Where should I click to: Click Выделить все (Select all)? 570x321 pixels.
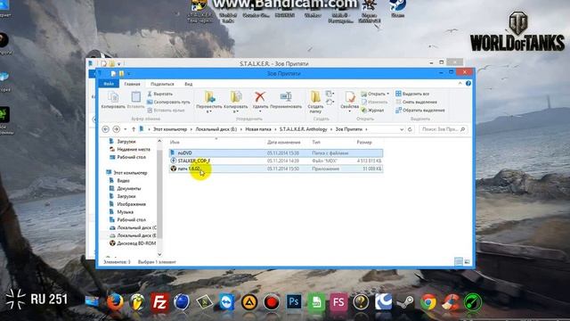pos(412,94)
